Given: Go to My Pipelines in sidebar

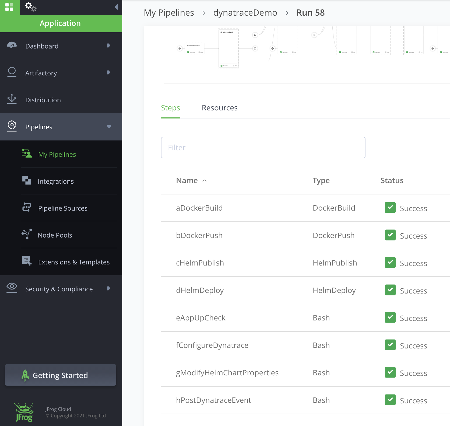Looking at the screenshot, I should point(57,154).
